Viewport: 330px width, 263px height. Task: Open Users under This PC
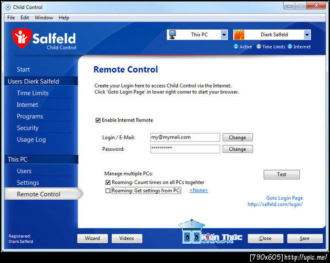point(24,171)
